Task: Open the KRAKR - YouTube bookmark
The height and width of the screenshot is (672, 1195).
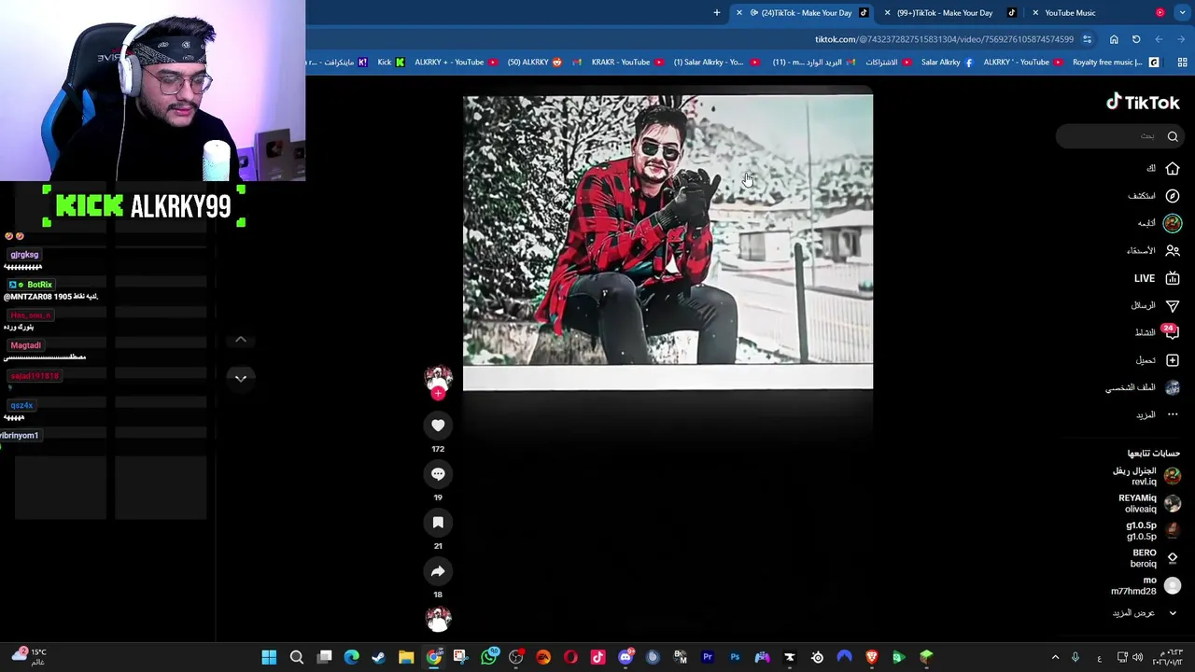Action: click(x=626, y=63)
